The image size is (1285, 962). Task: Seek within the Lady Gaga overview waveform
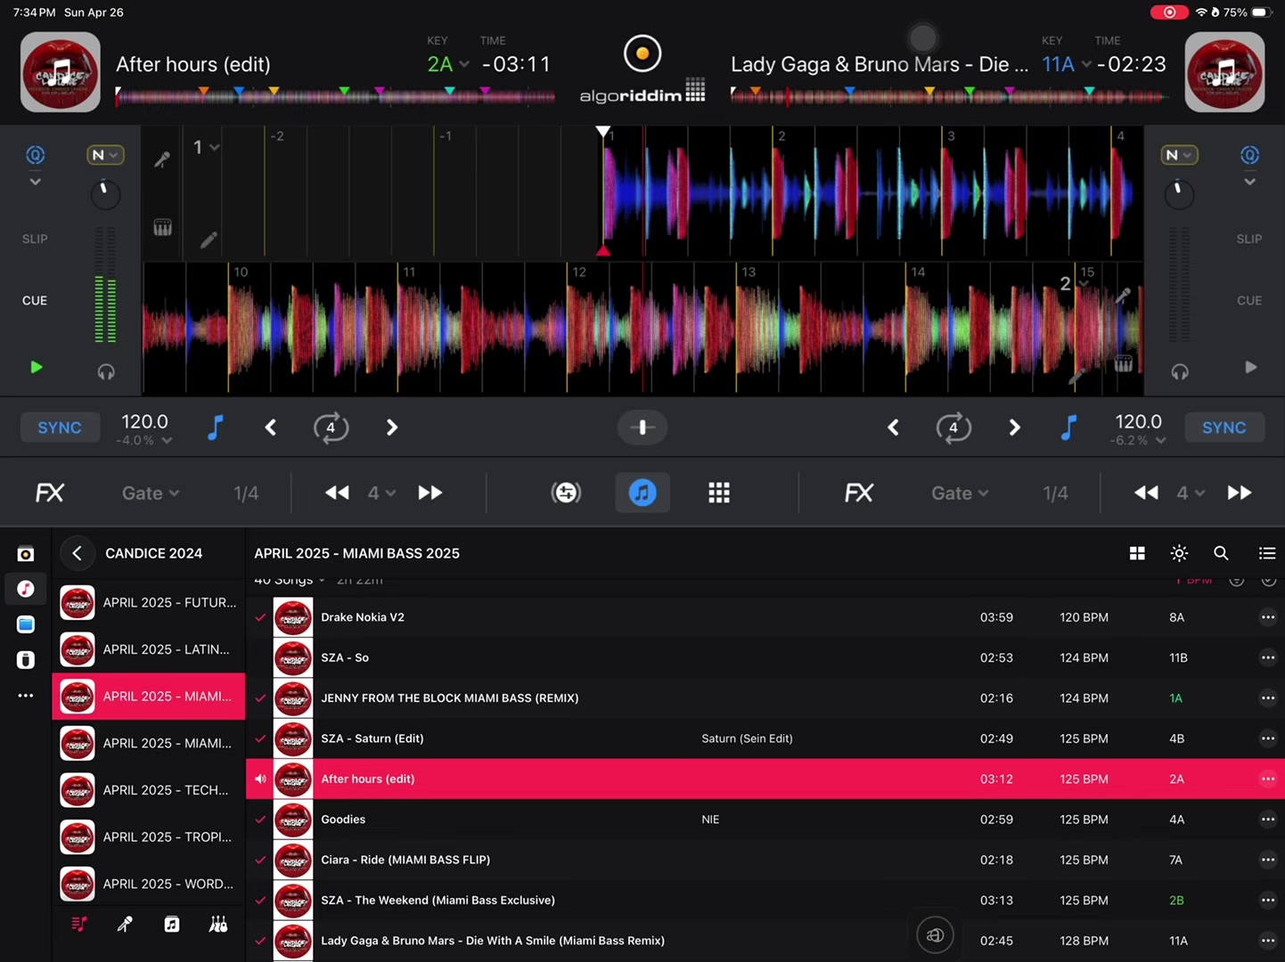[x=948, y=96]
